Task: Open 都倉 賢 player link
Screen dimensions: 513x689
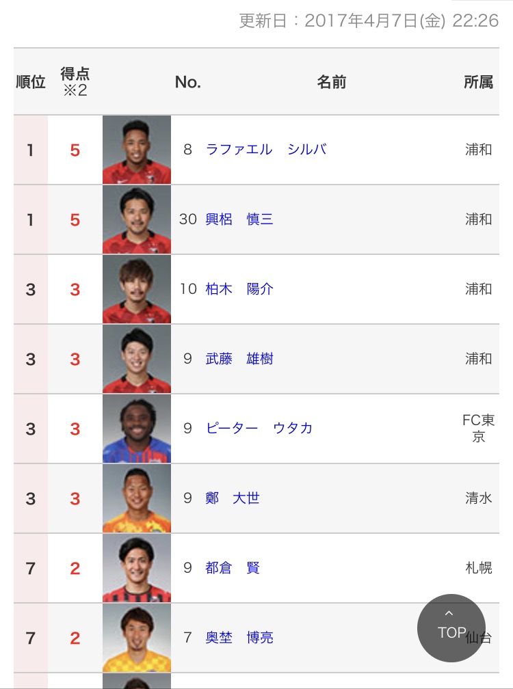Action: tap(233, 568)
